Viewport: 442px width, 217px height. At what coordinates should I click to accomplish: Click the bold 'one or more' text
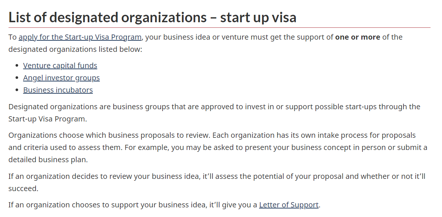(x=358, y=37)
